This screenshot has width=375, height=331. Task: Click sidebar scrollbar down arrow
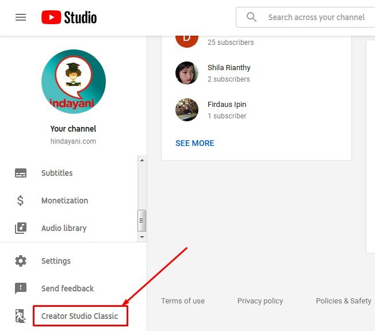142,237
